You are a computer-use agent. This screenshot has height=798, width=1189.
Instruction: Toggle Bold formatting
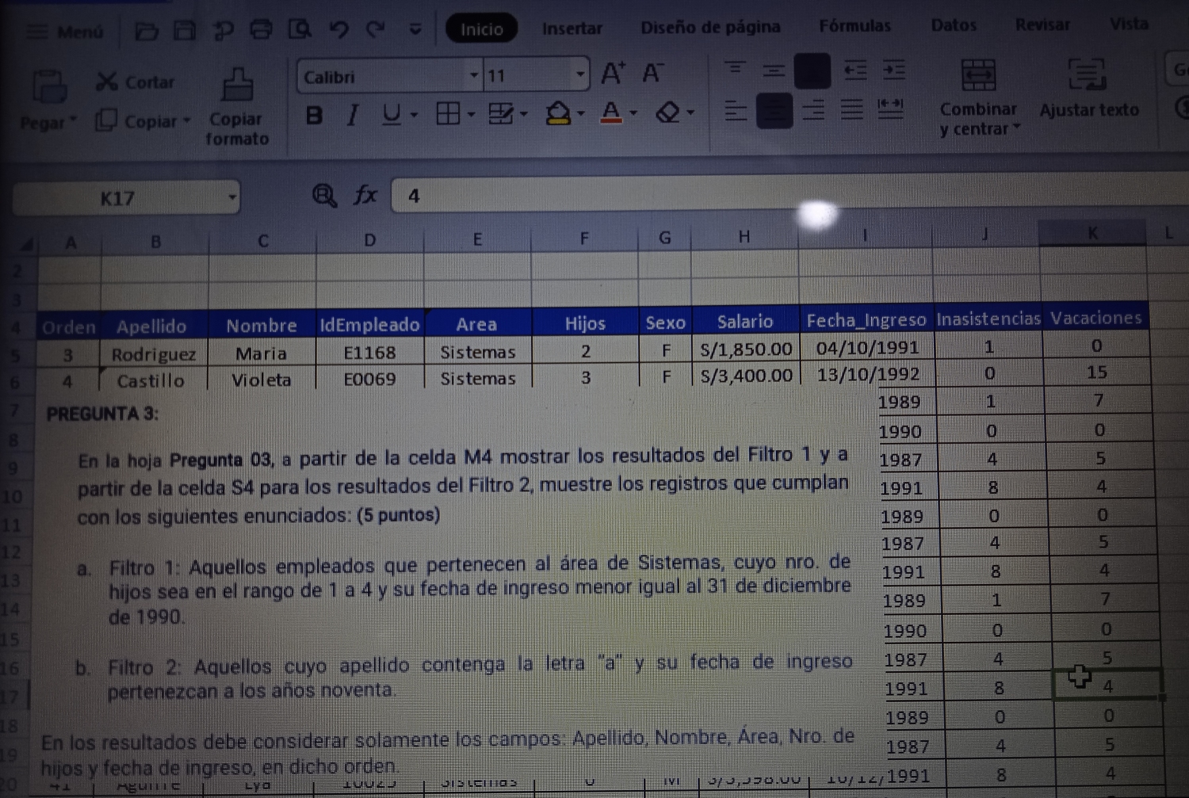pyautogui.click(x=314, y=116)
